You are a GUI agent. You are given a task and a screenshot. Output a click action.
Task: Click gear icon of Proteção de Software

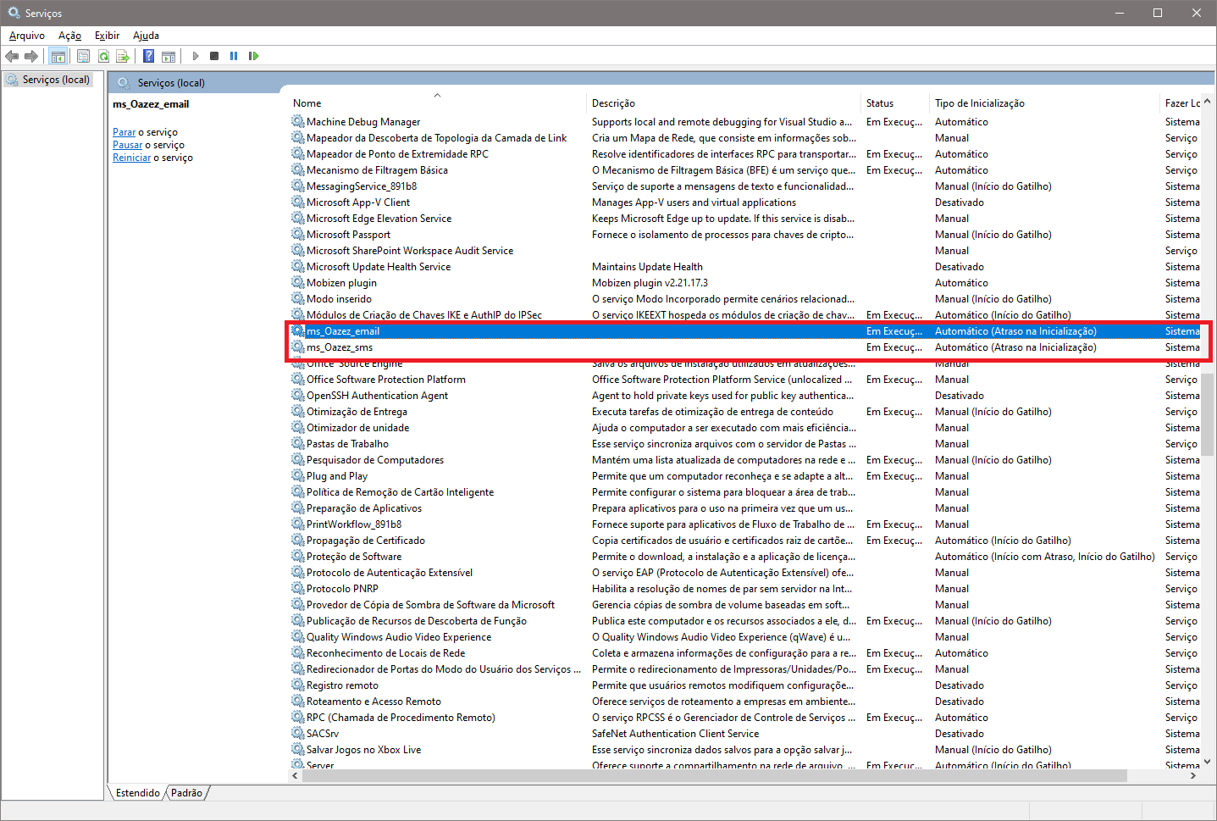coord(298,557)
